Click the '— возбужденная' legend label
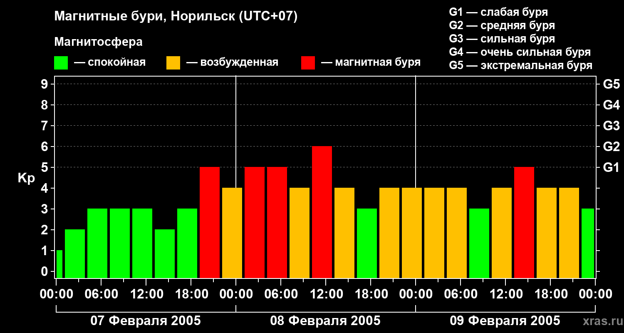 [x=232, y=63]
